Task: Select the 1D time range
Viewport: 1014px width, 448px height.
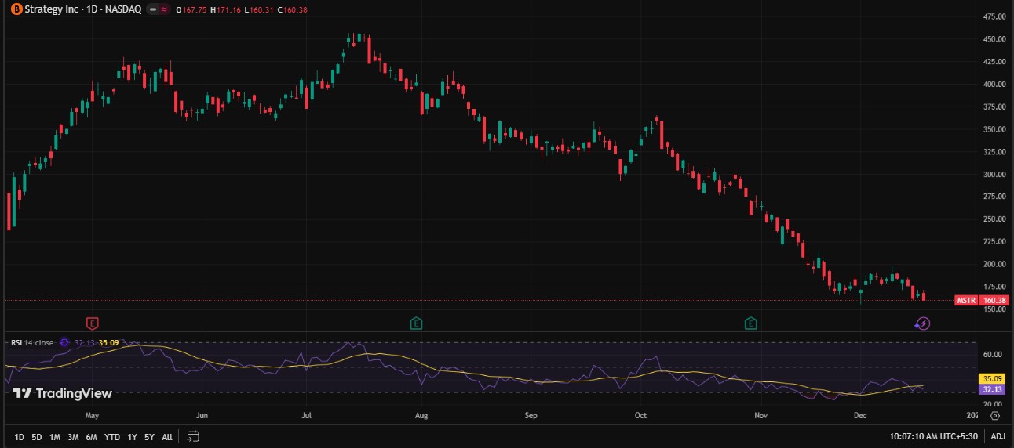Action: pos(20,437)
